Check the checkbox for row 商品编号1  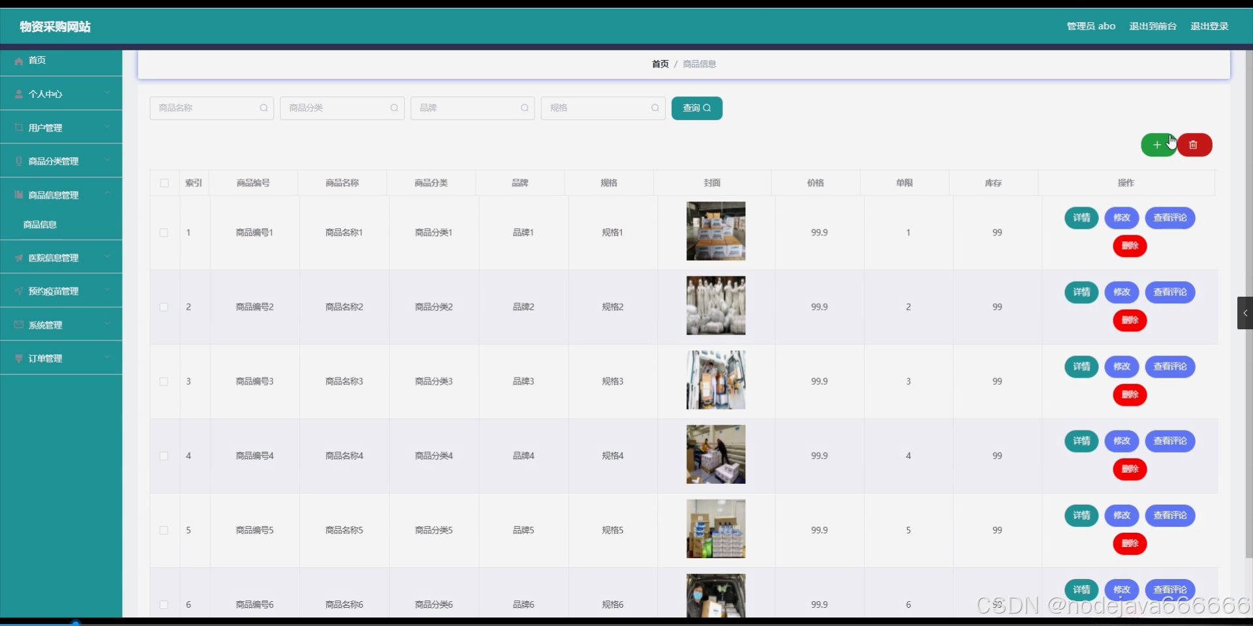[x=164, y=233]
